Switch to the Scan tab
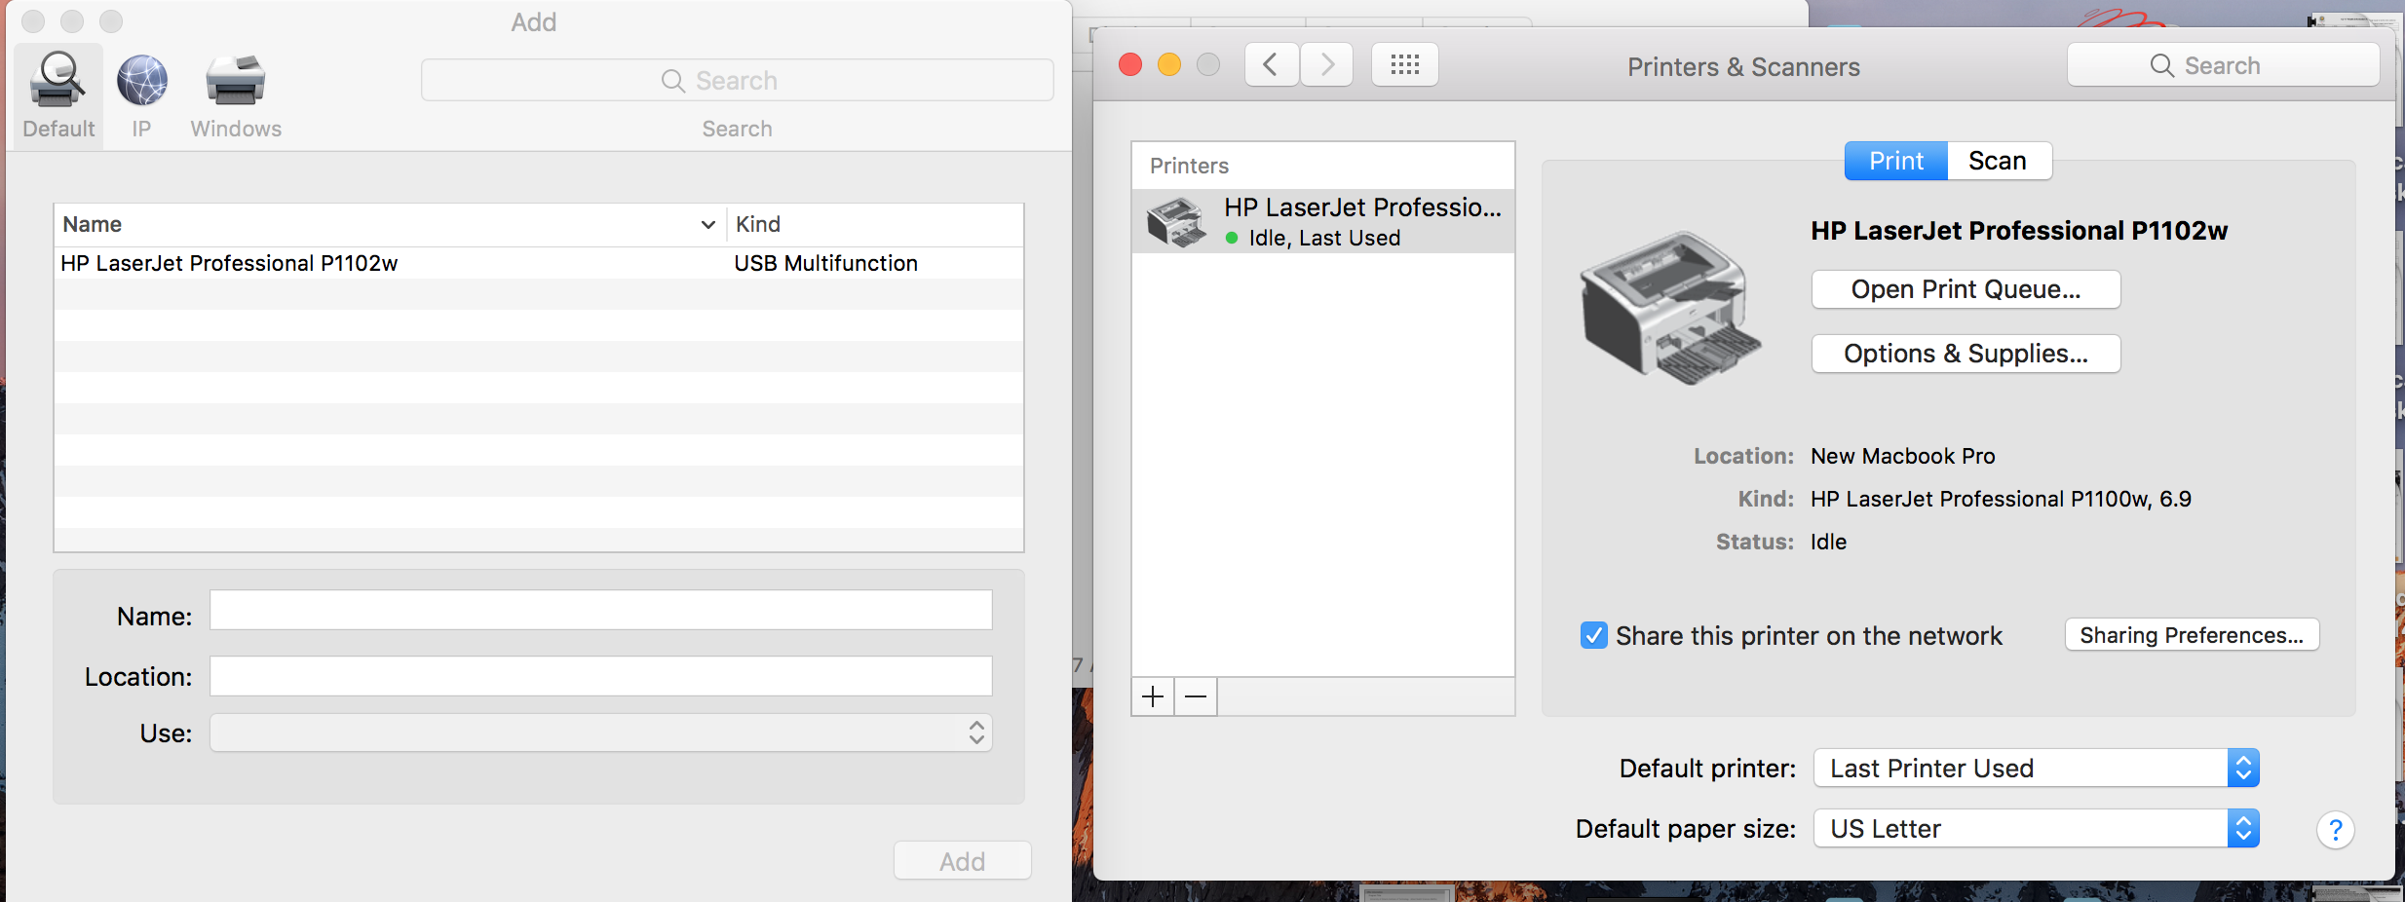 [x=1998, y=161]
